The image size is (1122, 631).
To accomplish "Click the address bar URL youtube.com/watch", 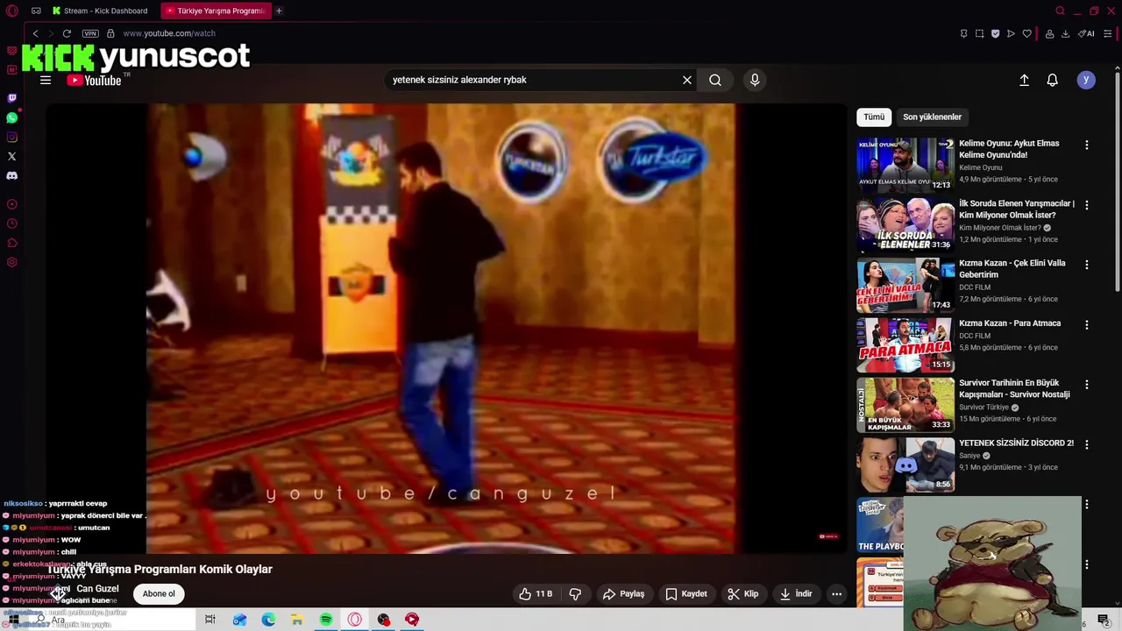I will (169, 33).
